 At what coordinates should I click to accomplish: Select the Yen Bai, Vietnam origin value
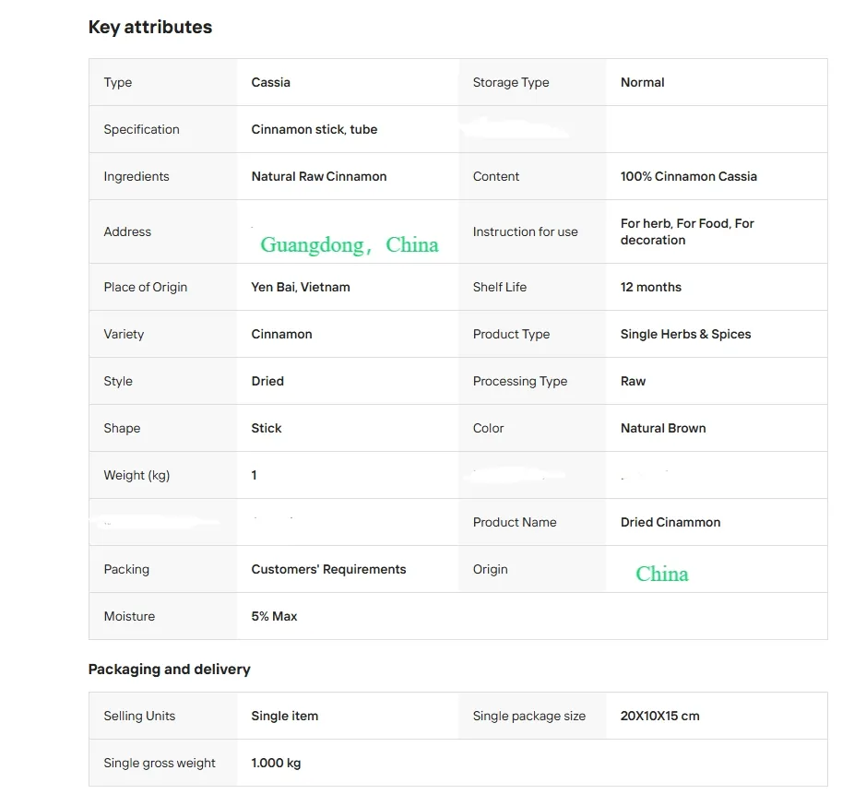[x=301, y=287]
